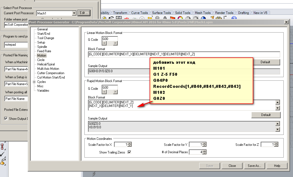Image resolution: width=293 pixels, height=177 pixels.
Task: Decrease Scale Factor for Y stepper
Action: (x=204, y=146)
